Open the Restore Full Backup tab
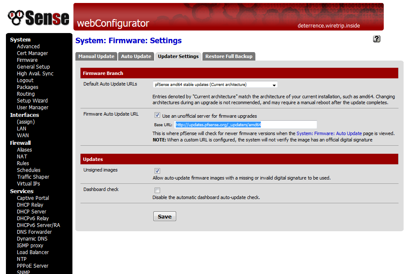This screenshot has width=418, height=274. [x=229, y=56]
